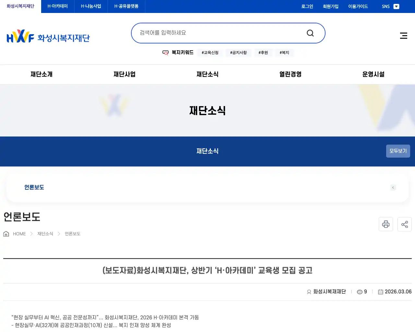Screen dimensions: 415x332
Task: Select the 회원가입 link
Action: tap(330, 6)
